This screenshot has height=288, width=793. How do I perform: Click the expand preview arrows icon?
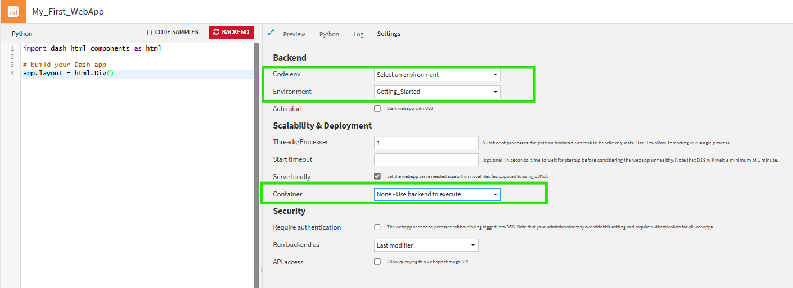tap(271, 33)
